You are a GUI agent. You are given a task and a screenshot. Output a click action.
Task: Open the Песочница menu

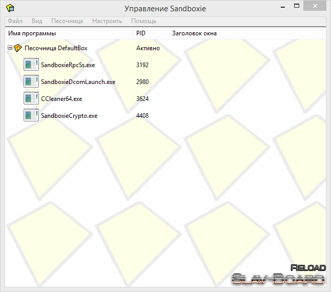[67, 21]
